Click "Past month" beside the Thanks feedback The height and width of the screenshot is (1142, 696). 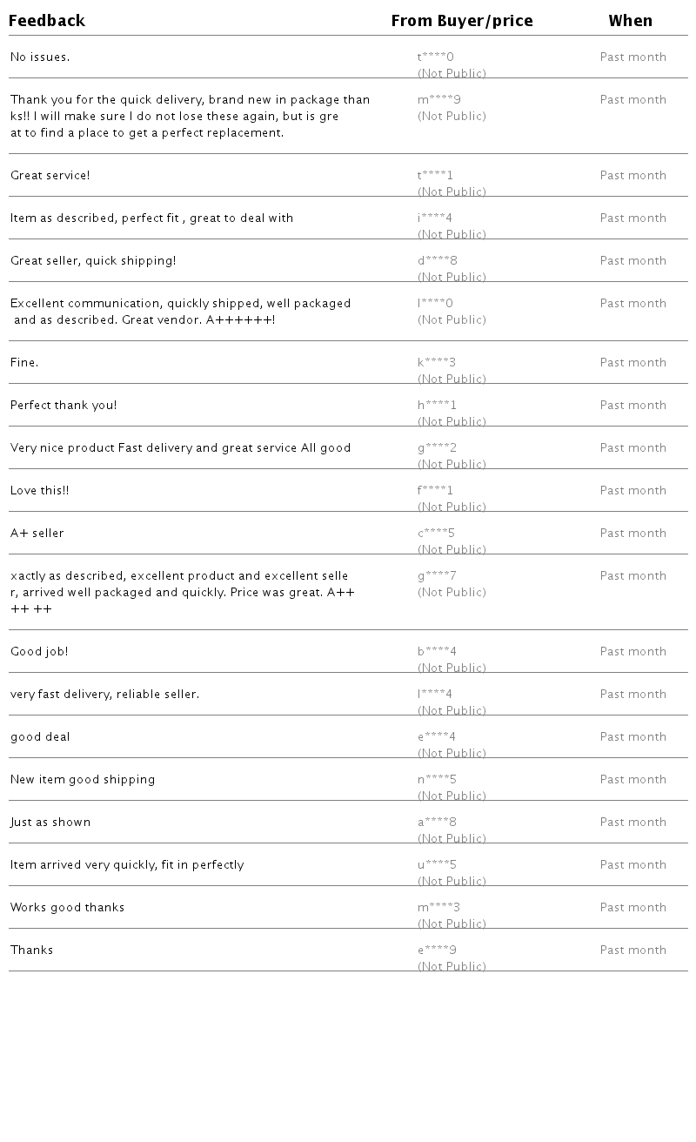point(632,951)
